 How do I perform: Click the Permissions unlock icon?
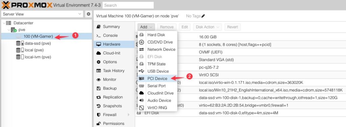[99, 124]
